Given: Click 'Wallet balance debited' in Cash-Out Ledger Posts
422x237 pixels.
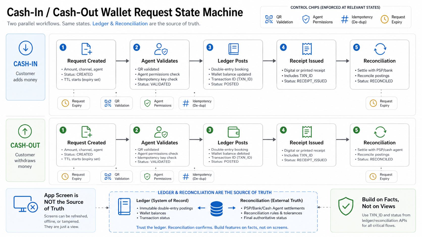Looking at the screenshot, I should tap(230, 154).
